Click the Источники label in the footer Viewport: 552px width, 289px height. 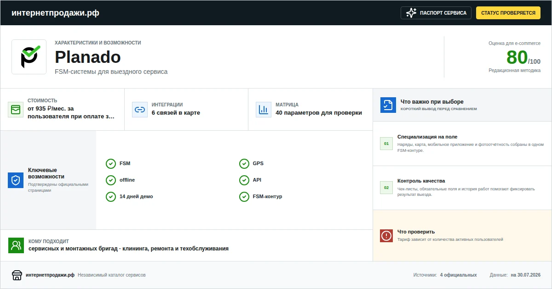(425, 275)
